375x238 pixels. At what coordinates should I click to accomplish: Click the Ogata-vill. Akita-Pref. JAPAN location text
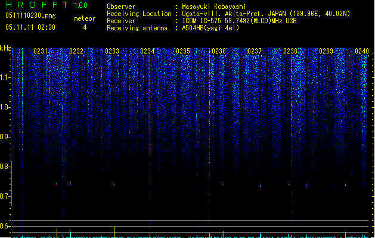point(266,14)
